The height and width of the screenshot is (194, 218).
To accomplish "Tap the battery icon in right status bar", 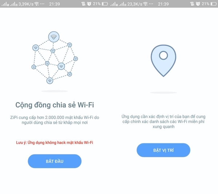I will pyautogui.click(x=214, y=4).
